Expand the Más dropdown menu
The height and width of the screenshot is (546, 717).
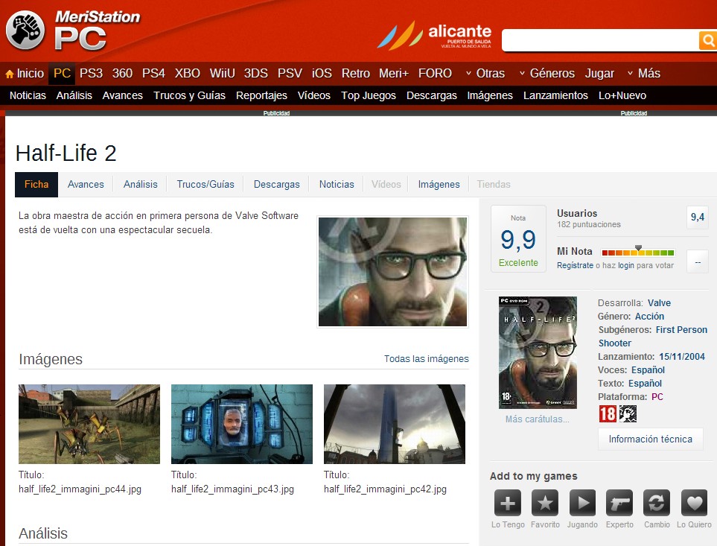[x=644, y=74]
